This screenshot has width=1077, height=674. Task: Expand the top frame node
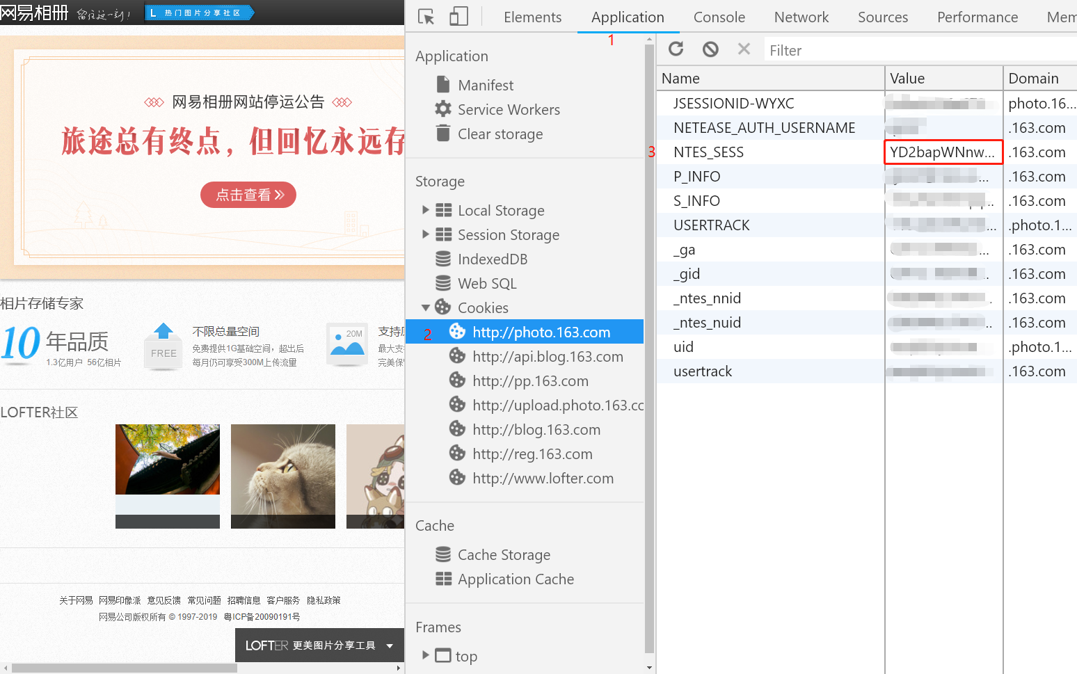coord(426,655)
